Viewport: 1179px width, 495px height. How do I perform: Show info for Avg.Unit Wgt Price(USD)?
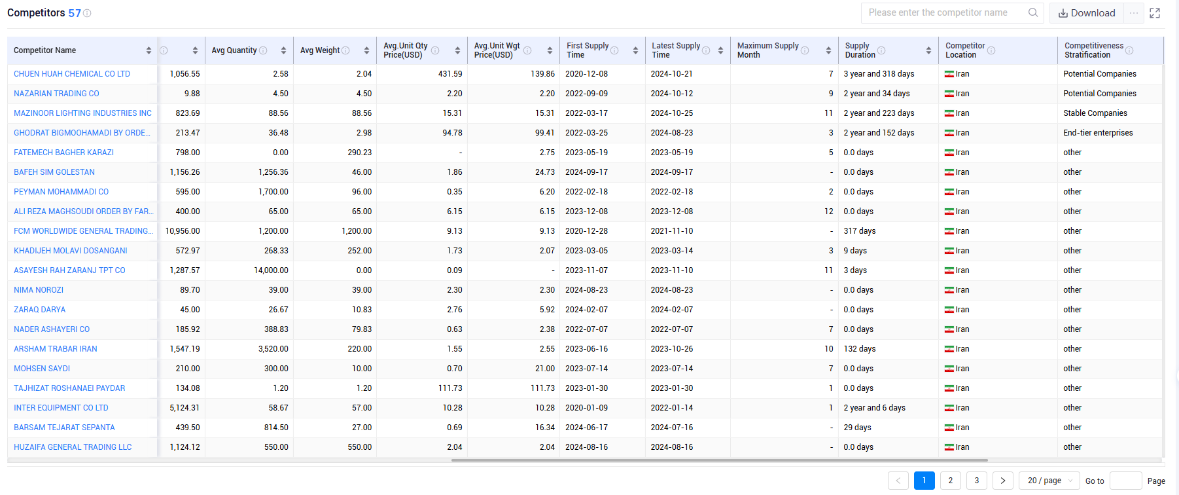[527, 50]
